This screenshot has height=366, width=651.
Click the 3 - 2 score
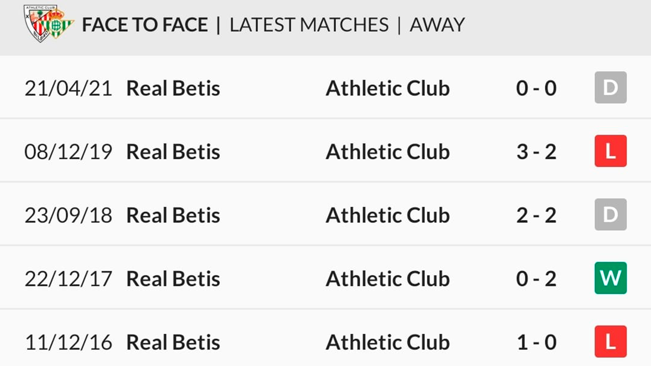coord(536,151)
